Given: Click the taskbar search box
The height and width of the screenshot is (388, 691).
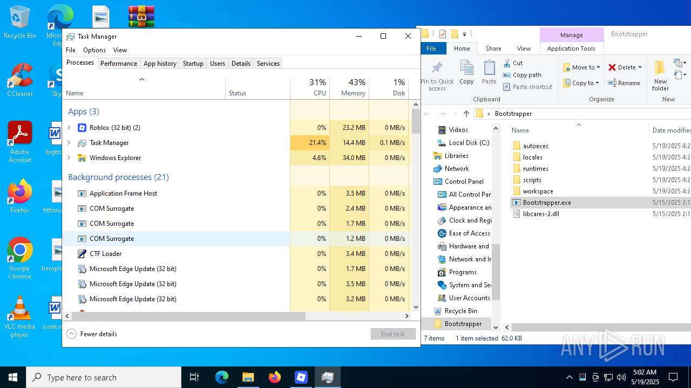Looking at the screenshot, I should (104, 377).
